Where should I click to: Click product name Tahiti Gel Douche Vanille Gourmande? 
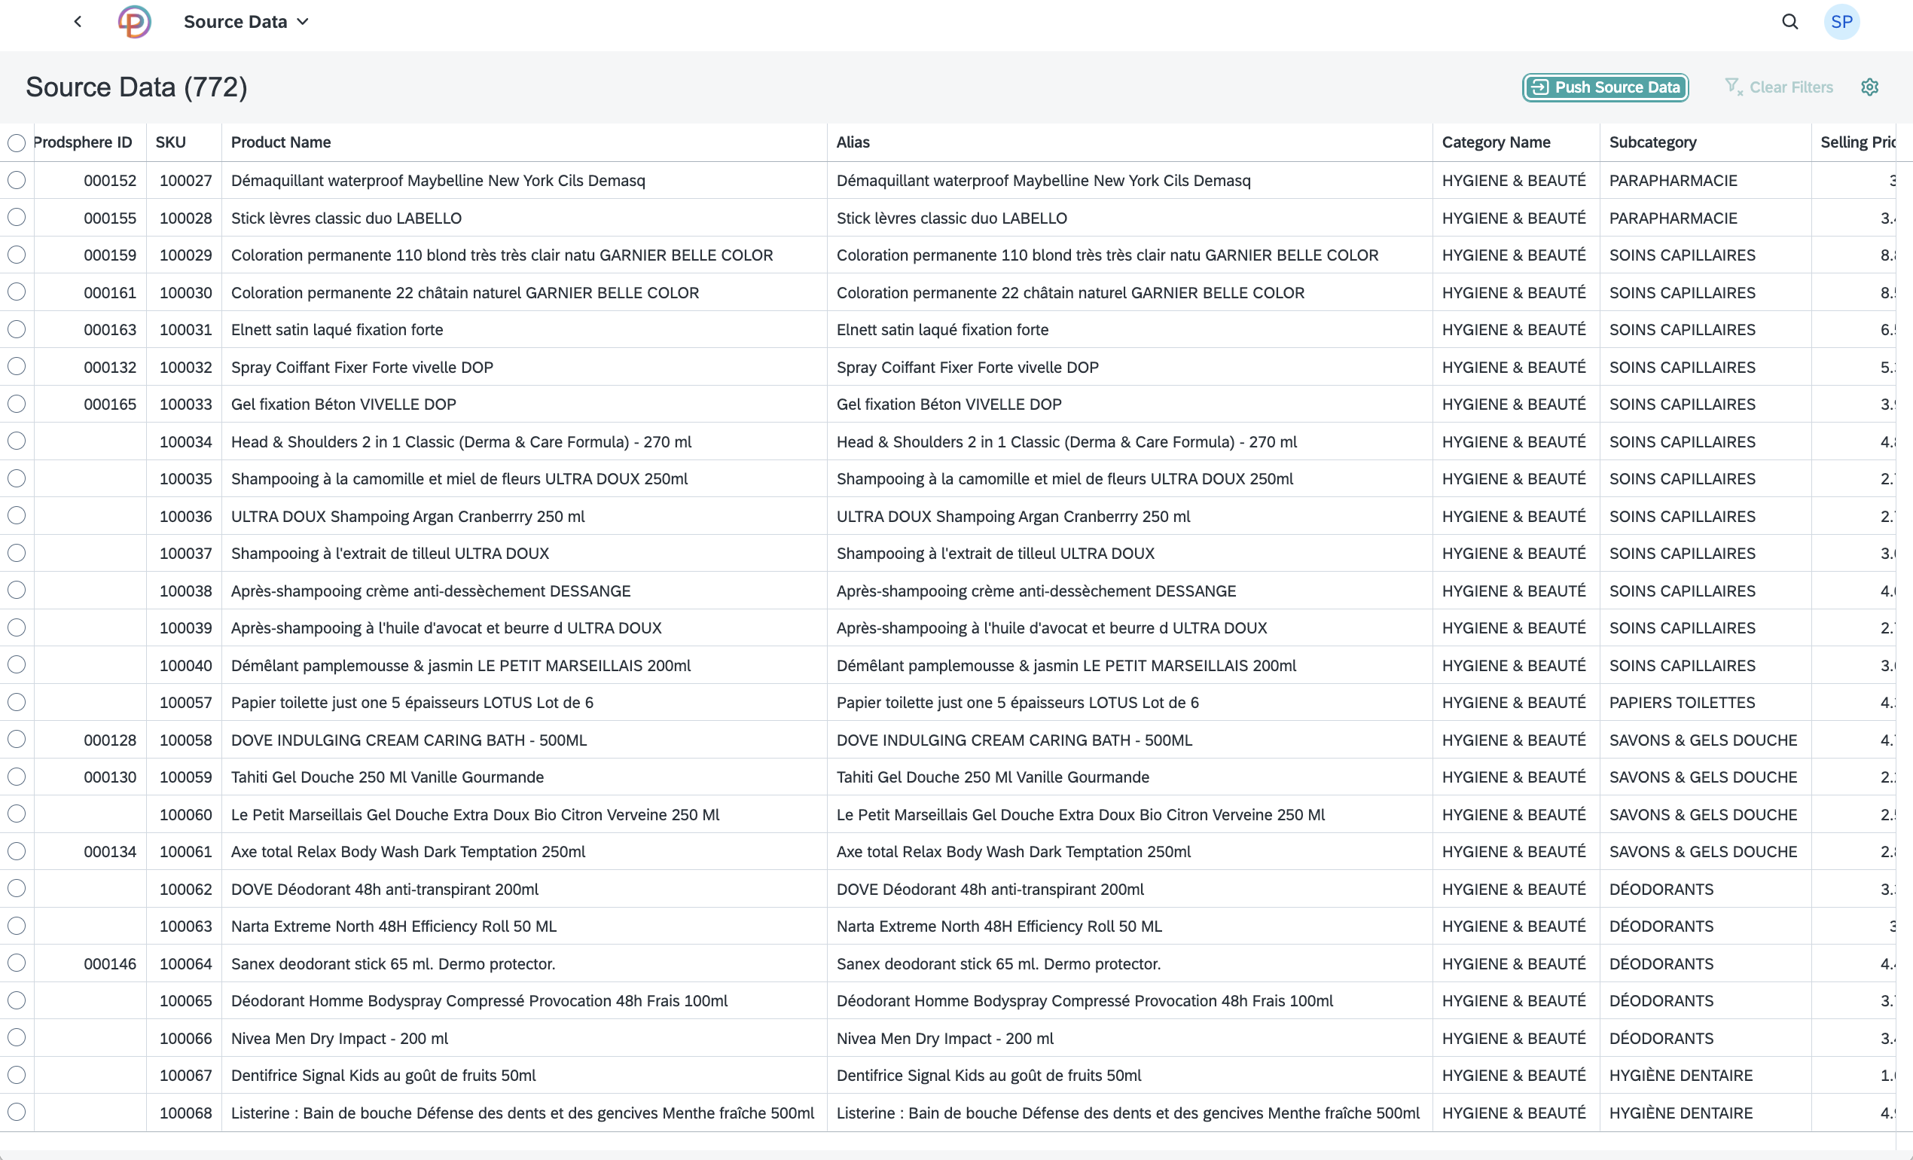[x=387, y=777]
